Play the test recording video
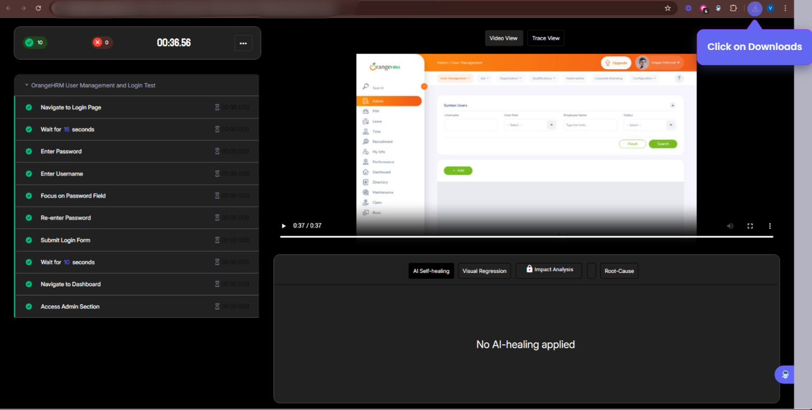The width and height of the screenshot is (812, 410). pos(283,226)
